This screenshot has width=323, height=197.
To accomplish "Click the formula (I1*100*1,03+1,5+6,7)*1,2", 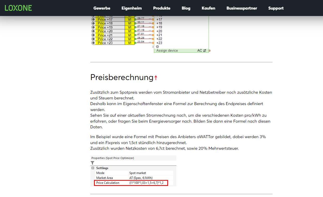I will click(146, 183).
